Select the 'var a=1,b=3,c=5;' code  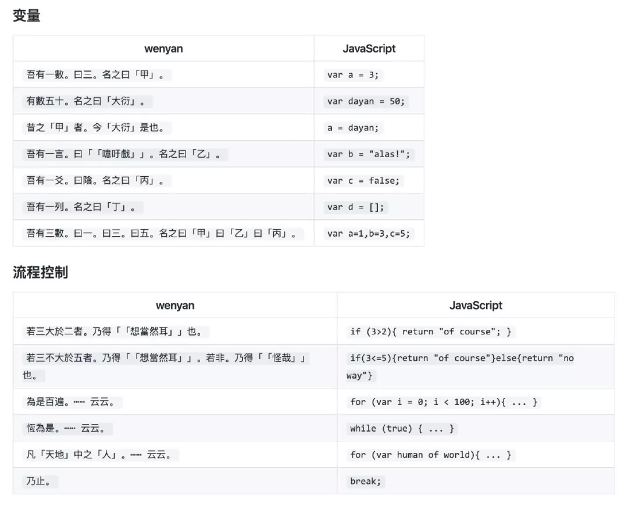(369, 234)
